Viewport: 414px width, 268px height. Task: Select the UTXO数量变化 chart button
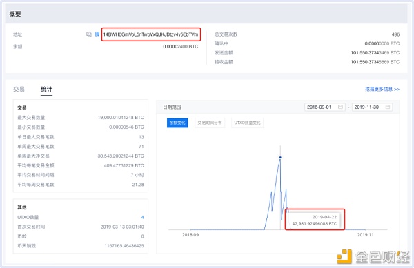tap(247, 123)
